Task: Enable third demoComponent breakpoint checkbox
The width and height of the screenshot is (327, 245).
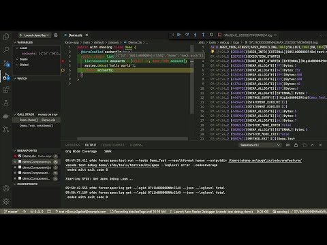Action: [x=20, y=173]
